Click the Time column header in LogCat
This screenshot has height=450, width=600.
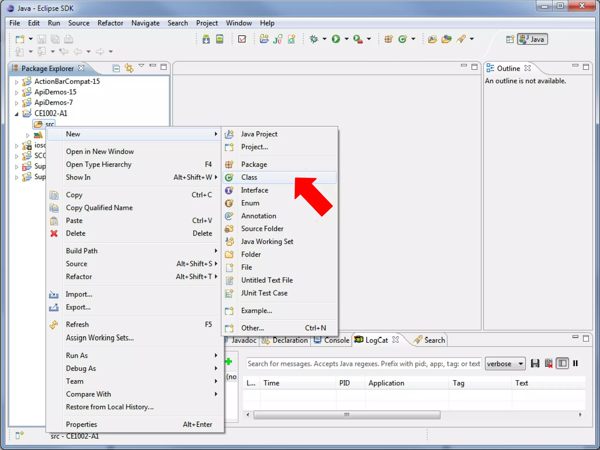298,383
